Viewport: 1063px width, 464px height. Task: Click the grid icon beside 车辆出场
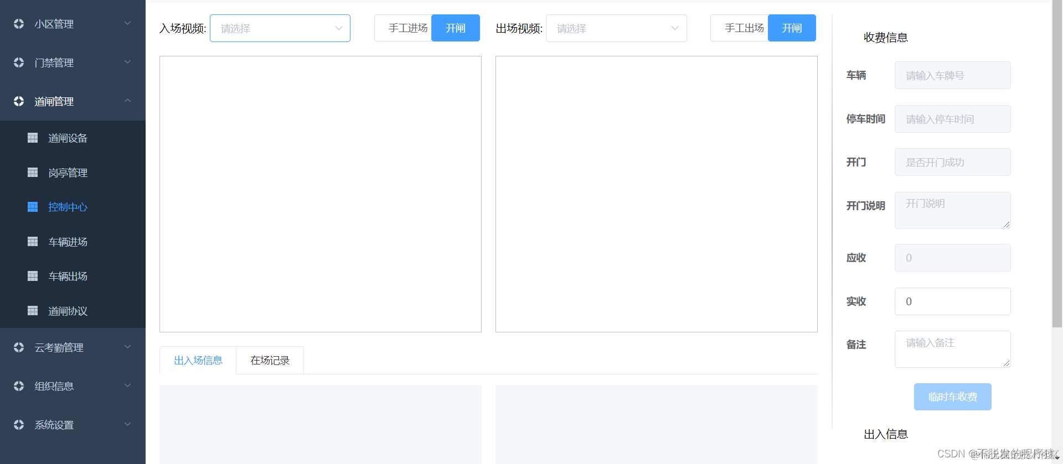[x=33, y=276]
